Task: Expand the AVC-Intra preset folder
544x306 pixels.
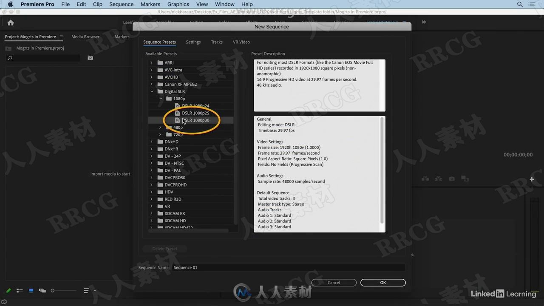Action: [151, 70]
